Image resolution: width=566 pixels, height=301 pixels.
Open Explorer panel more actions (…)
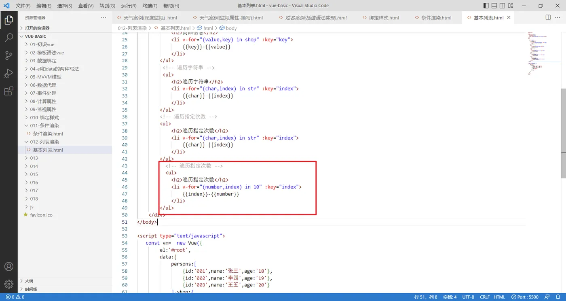point(103,18)
